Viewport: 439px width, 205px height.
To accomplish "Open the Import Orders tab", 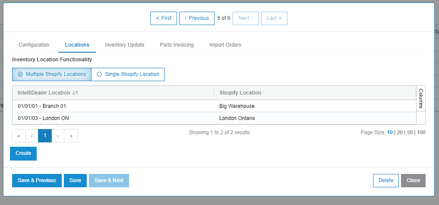I will click(225, 45).
